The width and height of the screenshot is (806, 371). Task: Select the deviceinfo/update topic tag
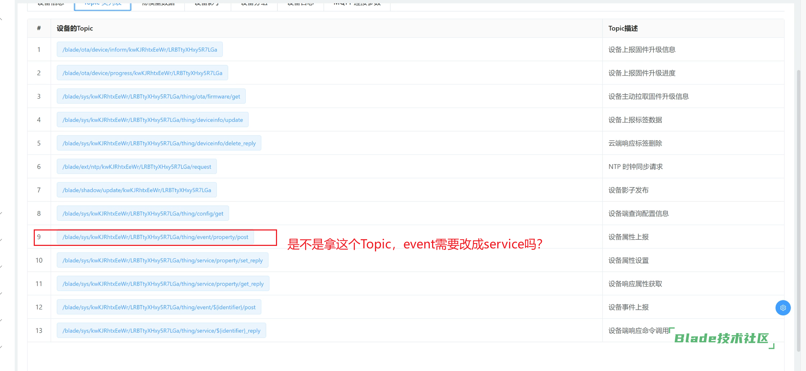pos(153,120)
